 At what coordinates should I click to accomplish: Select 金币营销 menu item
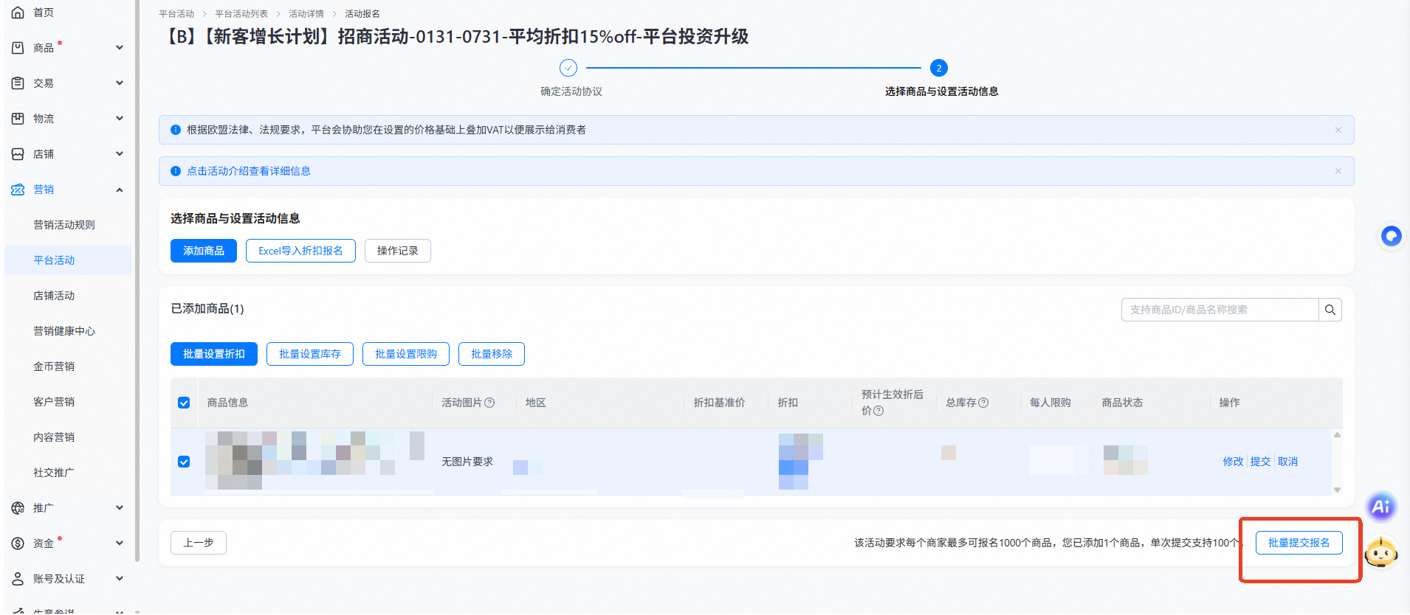tap(54, 366)
